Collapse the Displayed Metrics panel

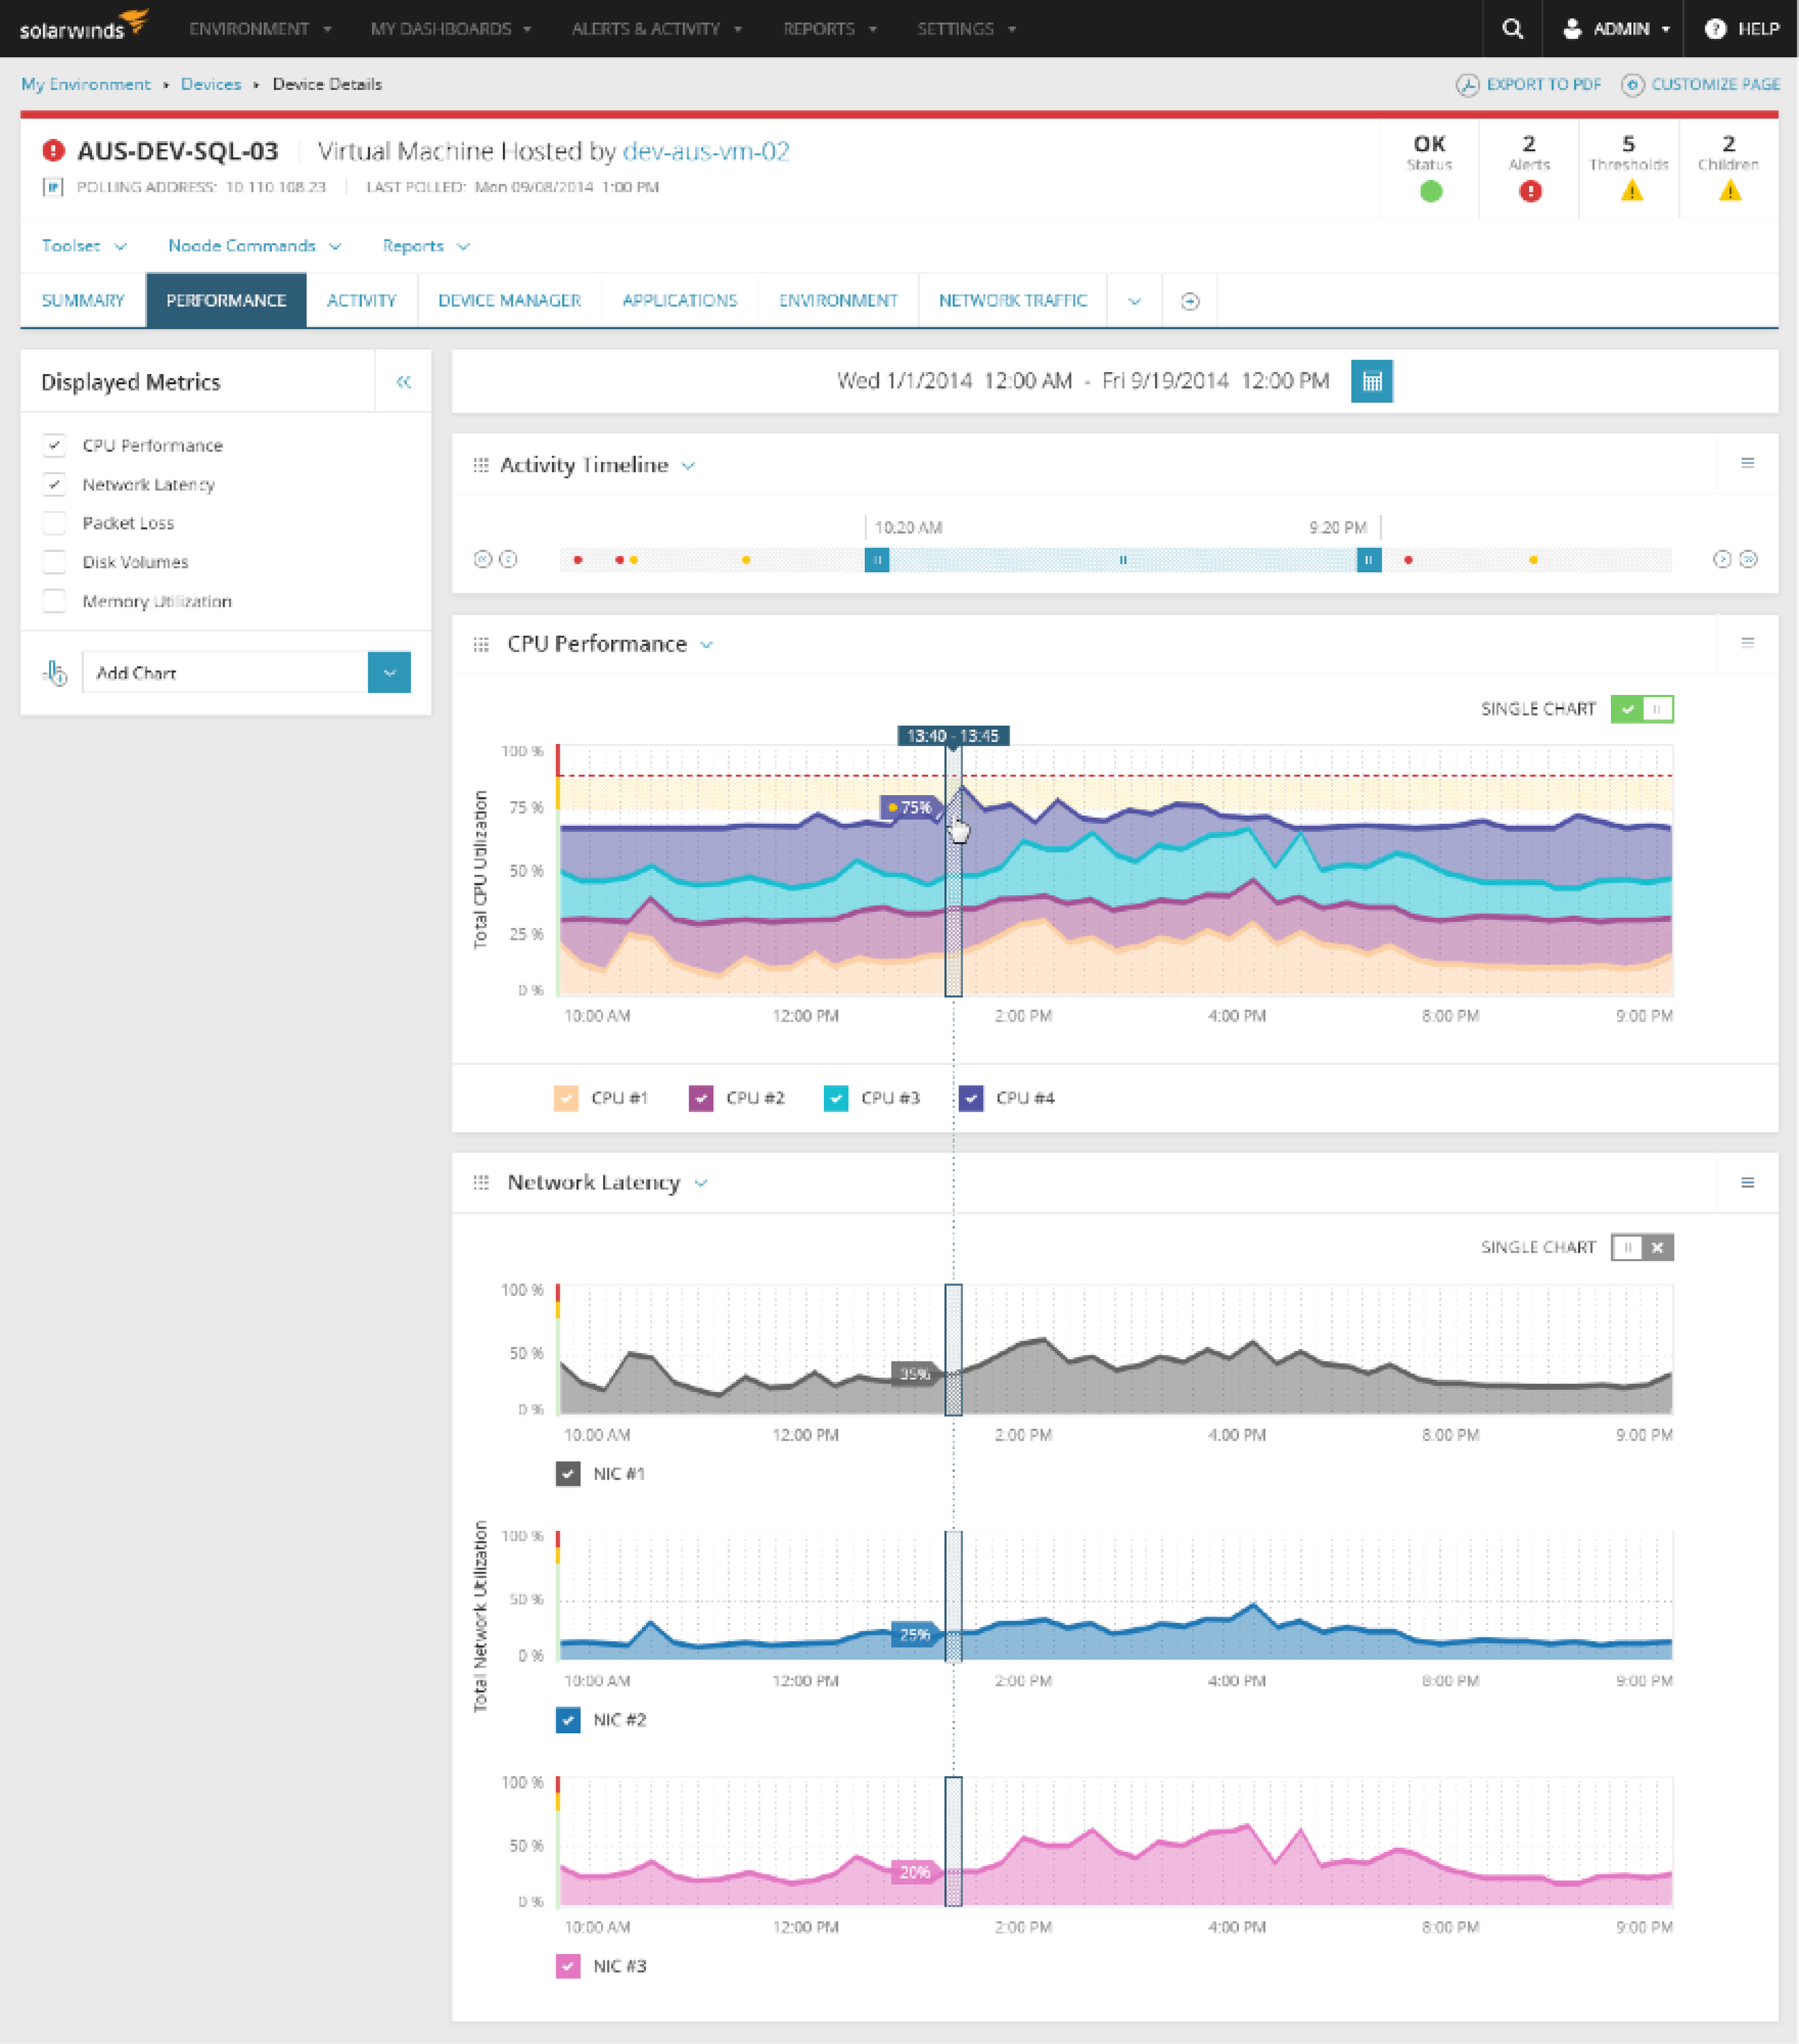point(404,381)
